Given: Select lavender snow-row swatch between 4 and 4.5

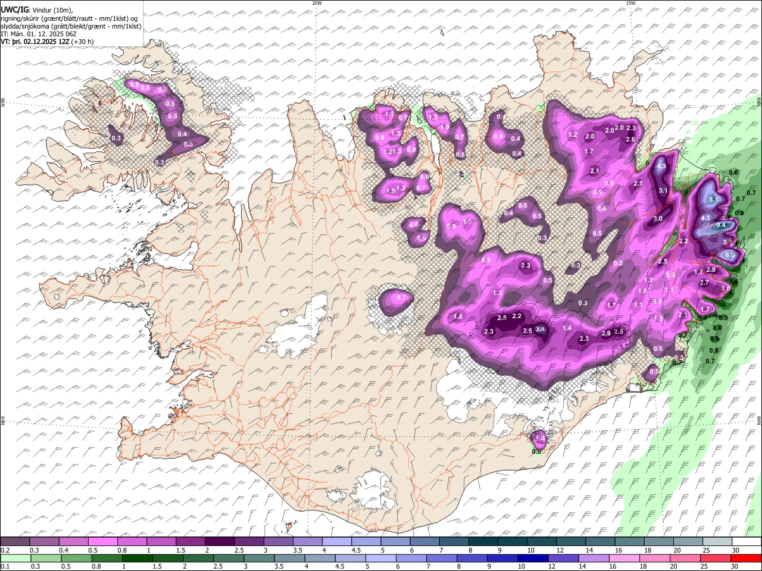Looking at the screenshot, I should (x=336, y=542).
